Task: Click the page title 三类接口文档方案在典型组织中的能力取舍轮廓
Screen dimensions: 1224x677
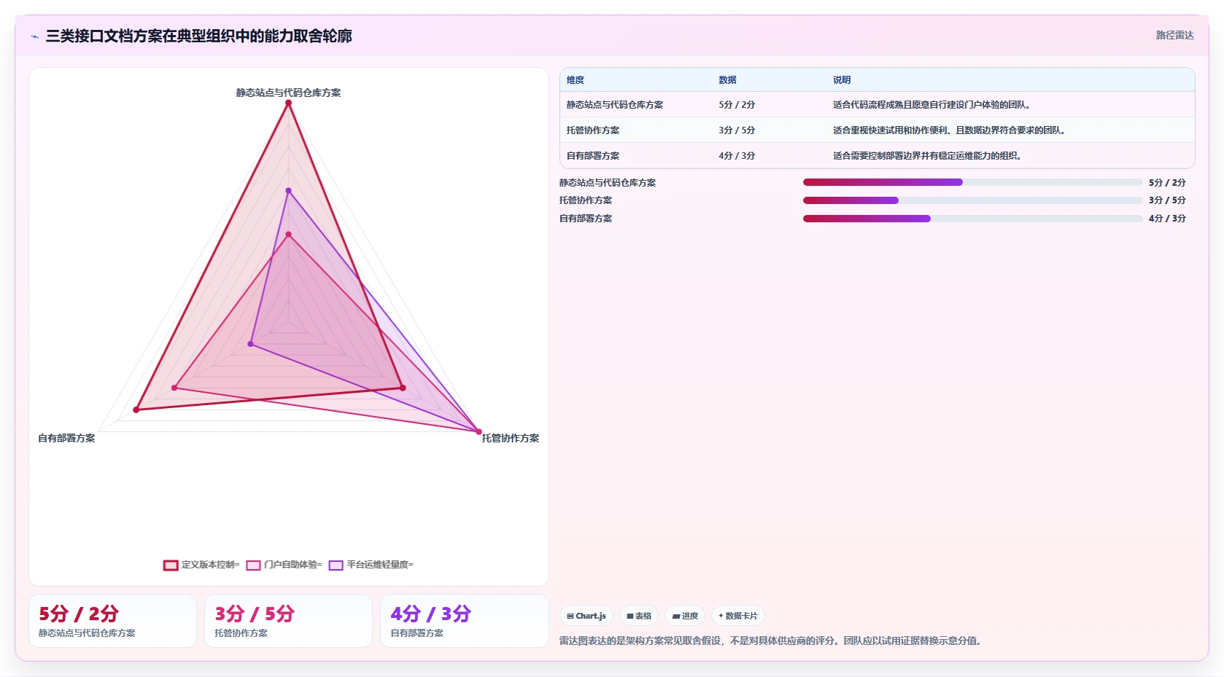Action: [x=198, y=36]
